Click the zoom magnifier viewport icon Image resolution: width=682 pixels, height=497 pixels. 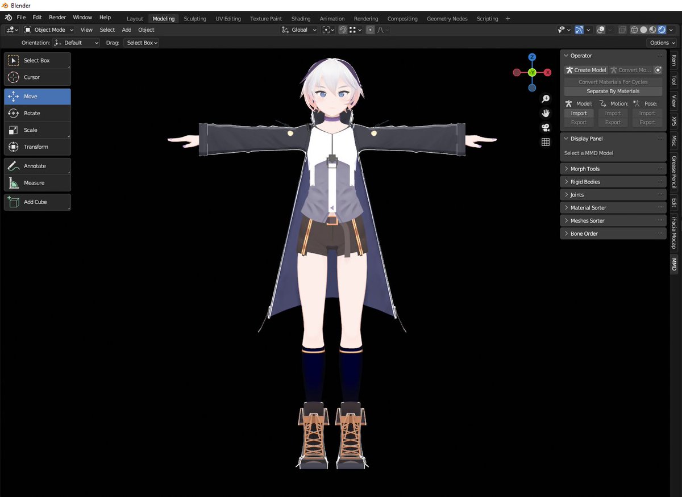[x=546, y=99]
